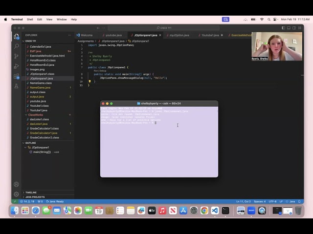The image size is (313, 234).
Task: Open Explorer more actions ellipsis
Action: [69, 35]
